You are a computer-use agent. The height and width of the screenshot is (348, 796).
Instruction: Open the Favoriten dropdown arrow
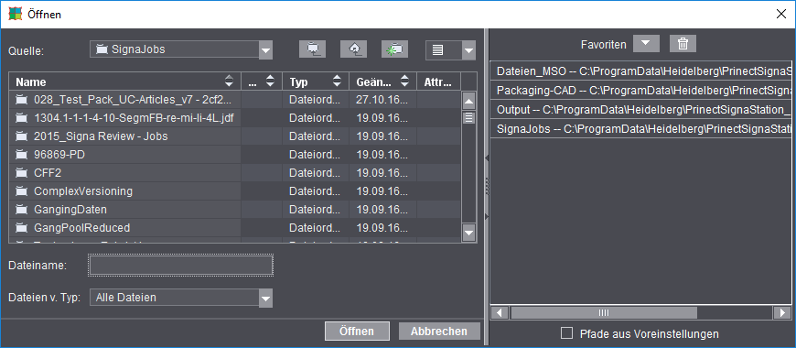[646, 44]
